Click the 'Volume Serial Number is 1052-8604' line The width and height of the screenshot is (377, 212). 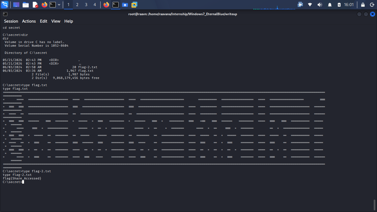pyautogui.click(x=36, y=46)
